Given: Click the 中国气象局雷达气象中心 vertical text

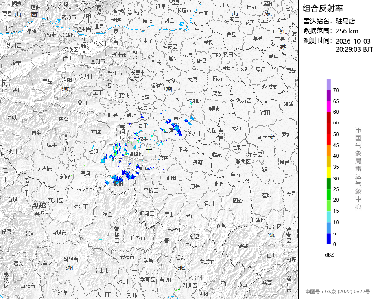Looking at the screenshot, I should click(x=358, y=169).
